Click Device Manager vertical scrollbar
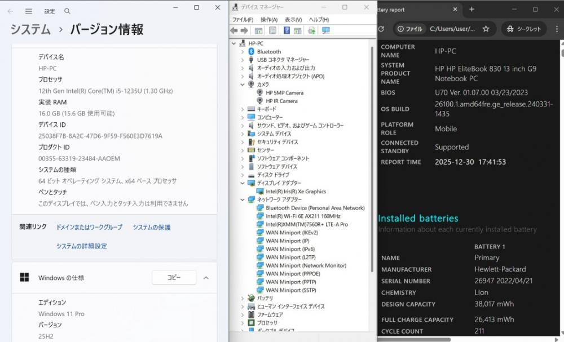This screenshot has height=342, width=564. tap(372, 158)
